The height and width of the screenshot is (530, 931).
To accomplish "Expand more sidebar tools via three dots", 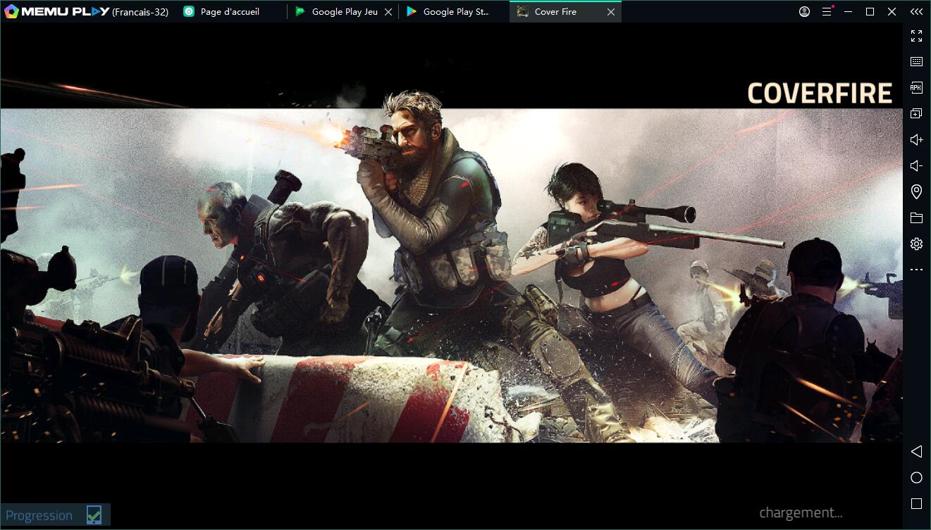I will [916, 270].
